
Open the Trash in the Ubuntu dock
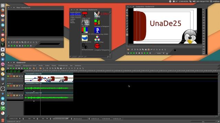(x=3, y=120)
